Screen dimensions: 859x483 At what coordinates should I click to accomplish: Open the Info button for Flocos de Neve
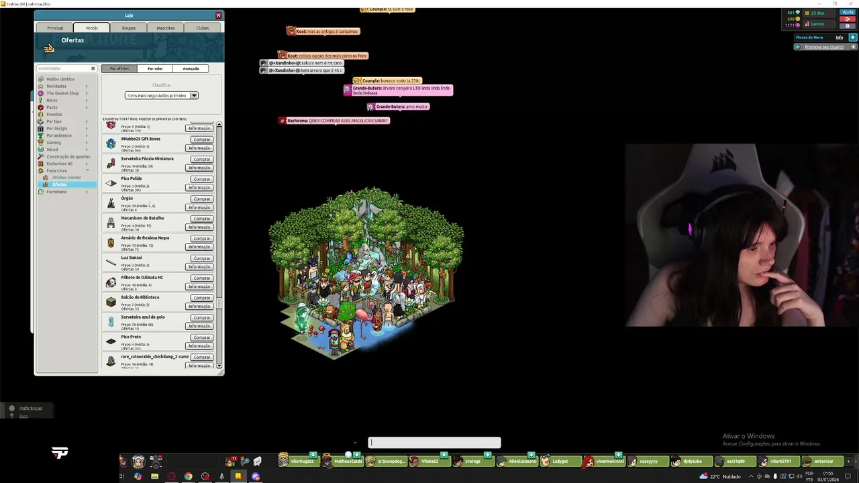(839, 38)
